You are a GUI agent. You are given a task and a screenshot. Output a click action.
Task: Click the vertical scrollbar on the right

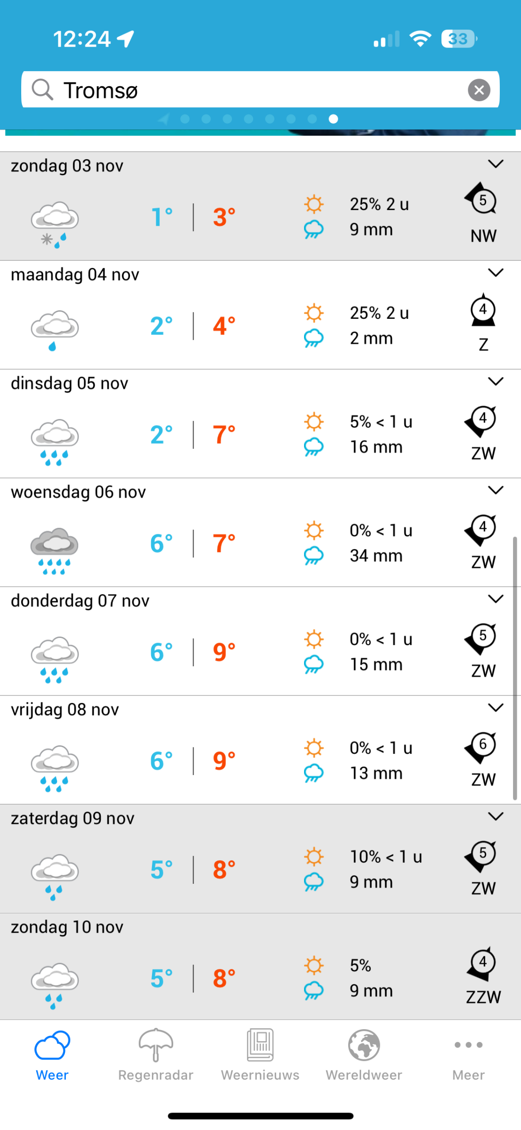[x=515, y=668]
